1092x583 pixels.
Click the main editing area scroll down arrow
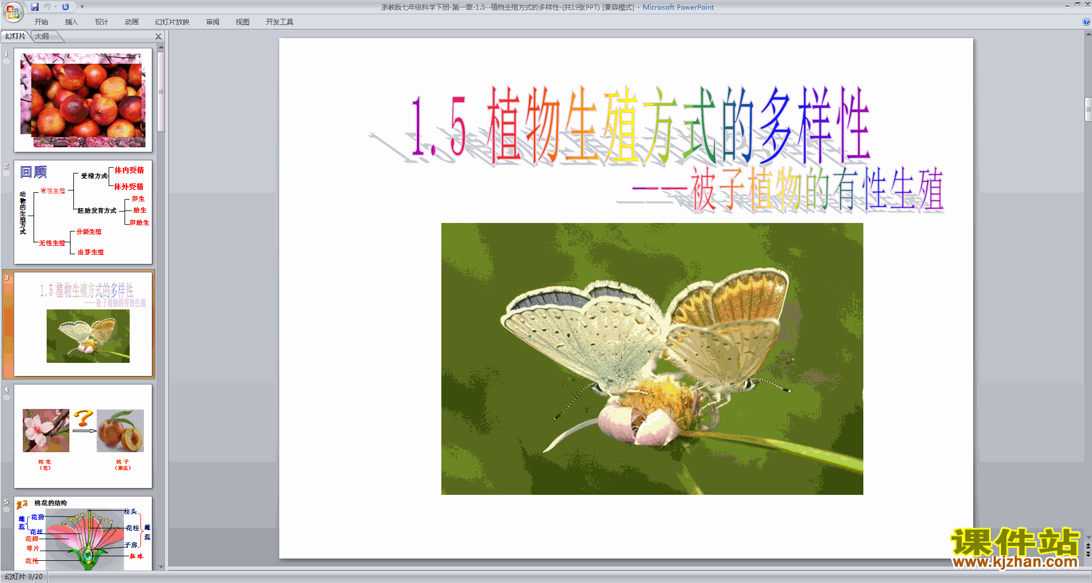pos(1088,537)
